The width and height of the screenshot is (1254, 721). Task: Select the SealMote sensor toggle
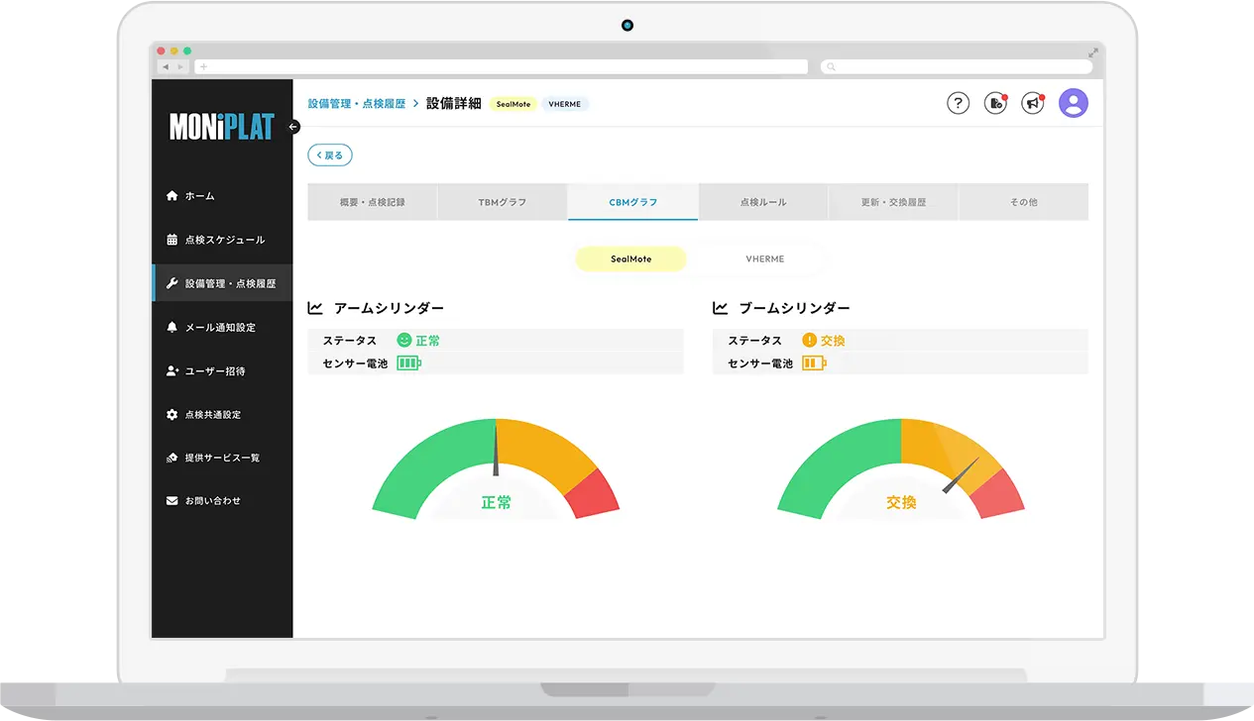click(631, 258)
